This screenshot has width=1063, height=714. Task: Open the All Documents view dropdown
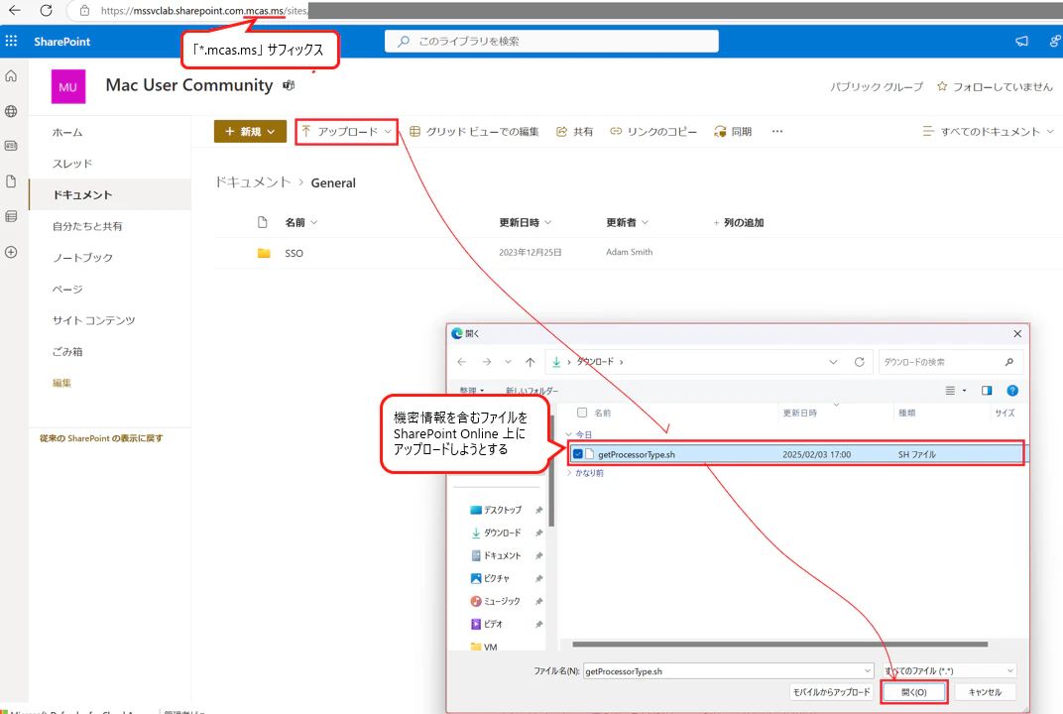[1050, 132]
